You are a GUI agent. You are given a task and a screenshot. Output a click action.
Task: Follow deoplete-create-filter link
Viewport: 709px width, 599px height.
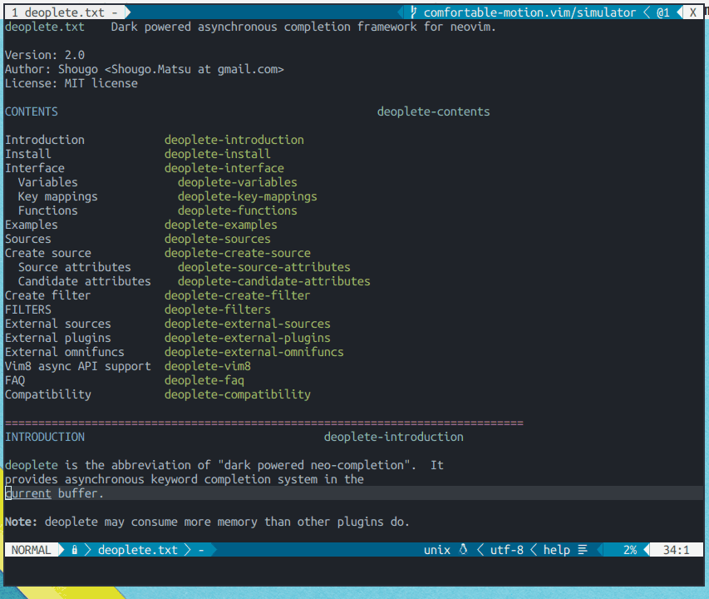pyautogui.click(x=238, y=295)
